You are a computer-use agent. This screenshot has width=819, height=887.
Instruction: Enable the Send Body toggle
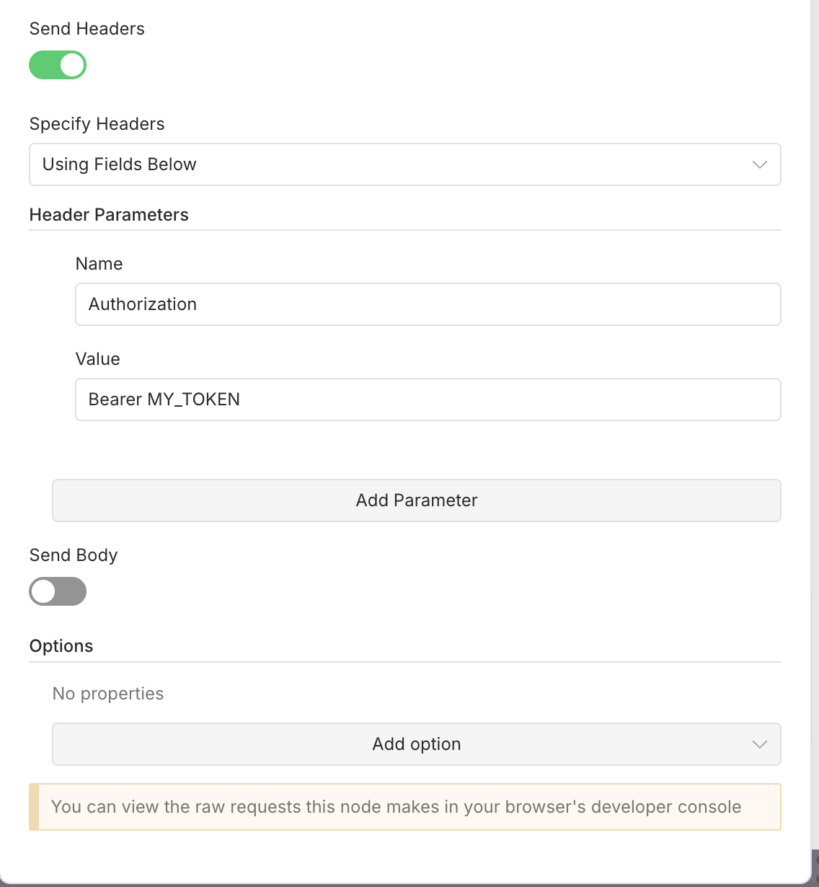point(58,591)
